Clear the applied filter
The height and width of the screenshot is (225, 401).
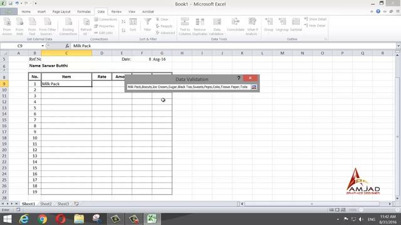tap(162, 19)
